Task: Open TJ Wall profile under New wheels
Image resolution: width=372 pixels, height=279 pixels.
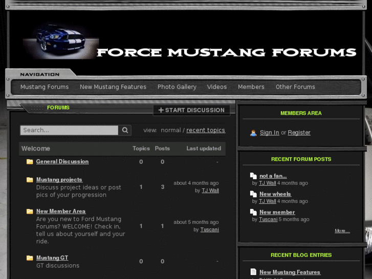Action: tap(268, 201)
